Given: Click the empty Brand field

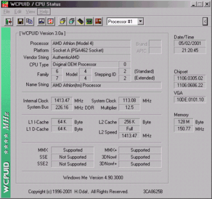Looking at the screenshot, I should pyautogui.click(x=155, y=43).
